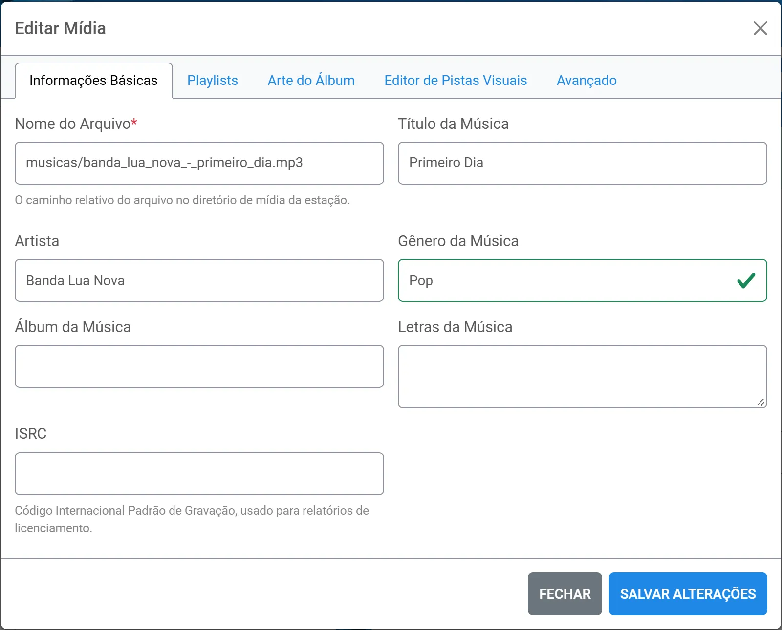782x630 pixels.
Task: Click the Nome do Arquivo field
Action: [199, 163]
